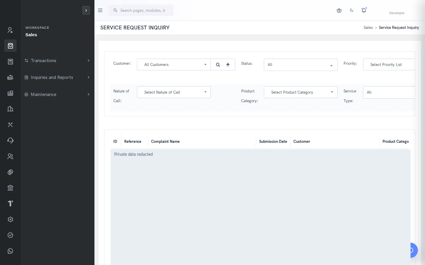Screen dimensions: 425x265
Task: Expand the Transactions menu
Action: 58,61
